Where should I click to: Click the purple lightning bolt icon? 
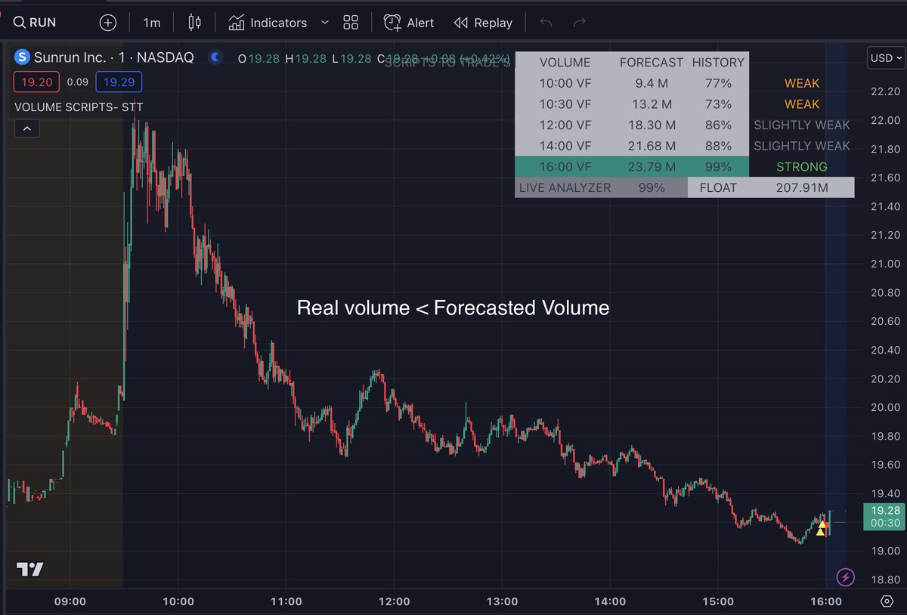(x=846, y=578)
